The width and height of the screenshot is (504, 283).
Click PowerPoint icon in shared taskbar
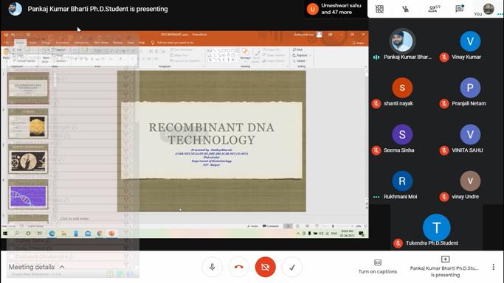coord(111,234)
